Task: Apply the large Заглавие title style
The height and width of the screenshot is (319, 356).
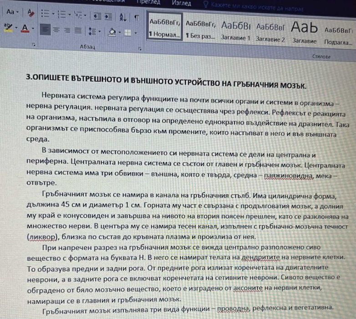Action: point(304,33)
